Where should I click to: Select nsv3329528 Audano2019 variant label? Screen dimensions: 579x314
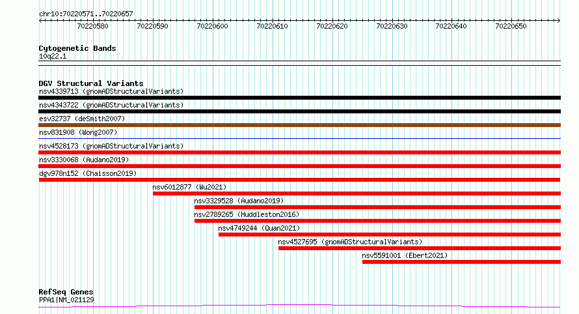pyautogui.click(x=239, y=201)
